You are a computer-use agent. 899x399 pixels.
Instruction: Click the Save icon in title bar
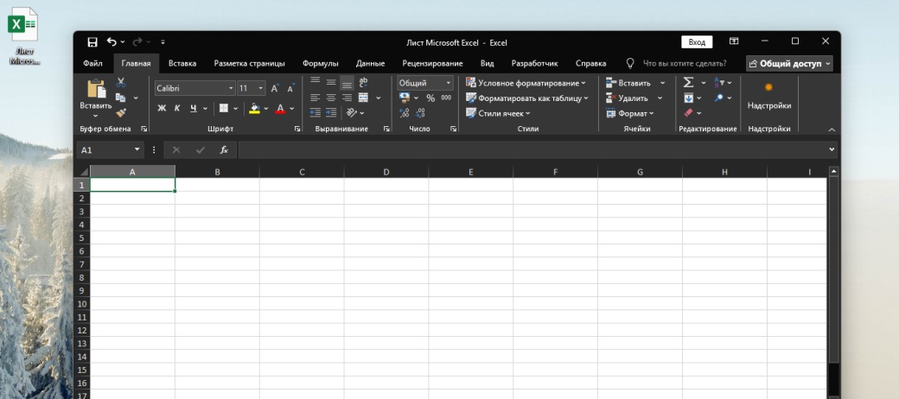pyautogui.click(x=92, y=41)
